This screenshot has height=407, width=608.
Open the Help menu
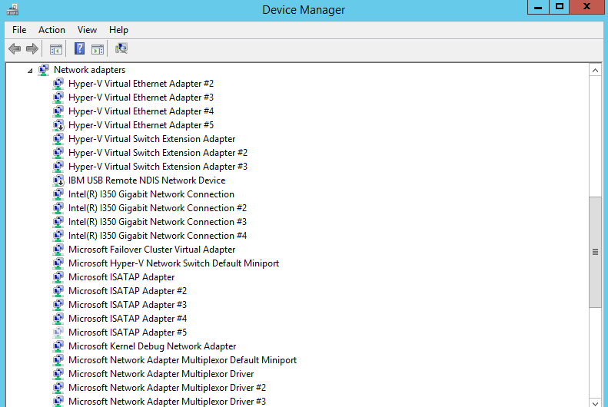[118, 30]
